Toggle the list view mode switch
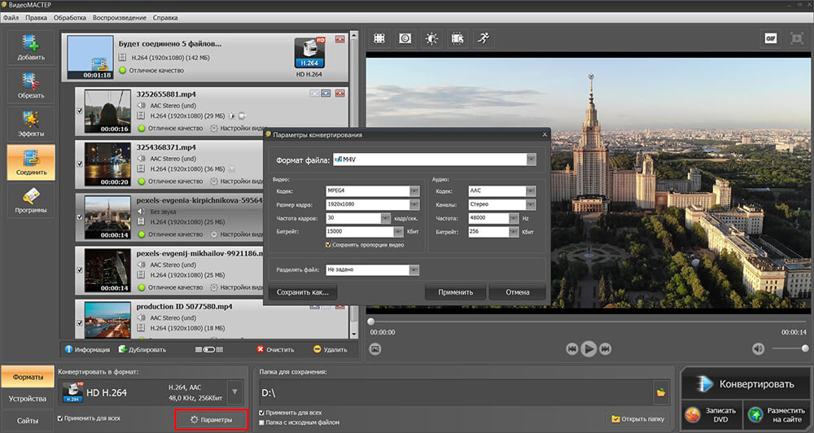The image size is (814, 433). (x=209, y=349)
